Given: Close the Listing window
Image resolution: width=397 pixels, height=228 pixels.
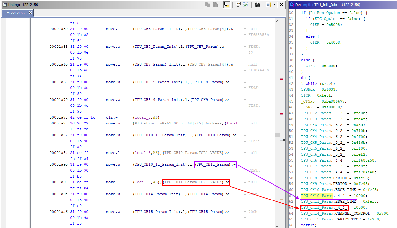Looking at the screenshot, I should [x=281, y=5].
